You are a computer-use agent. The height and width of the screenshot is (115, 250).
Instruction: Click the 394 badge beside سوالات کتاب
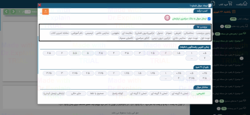click(x=233, y=19)
